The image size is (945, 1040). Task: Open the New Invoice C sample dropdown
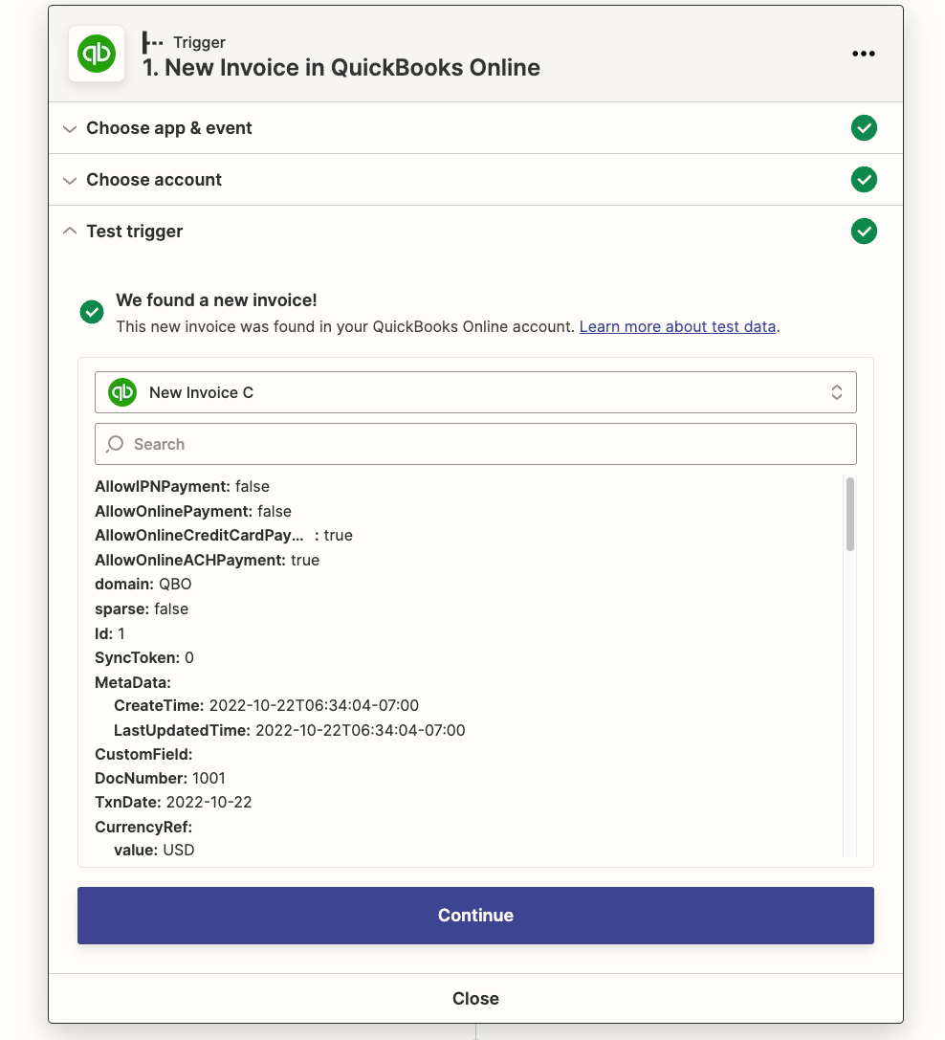click(x=475, y=392)
